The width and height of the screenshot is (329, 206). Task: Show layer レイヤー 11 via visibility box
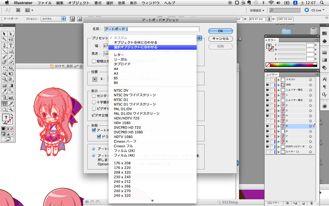pos(267,152)
